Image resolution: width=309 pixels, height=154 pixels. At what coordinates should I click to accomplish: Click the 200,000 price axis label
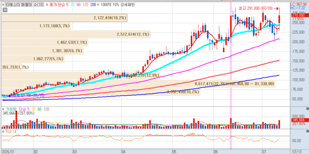[298, 42]
